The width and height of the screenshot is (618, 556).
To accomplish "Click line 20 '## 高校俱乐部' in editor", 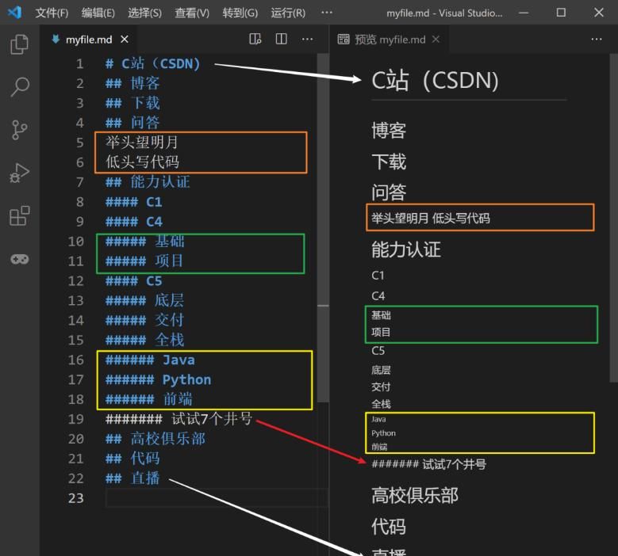I will (x=155, y=439).
